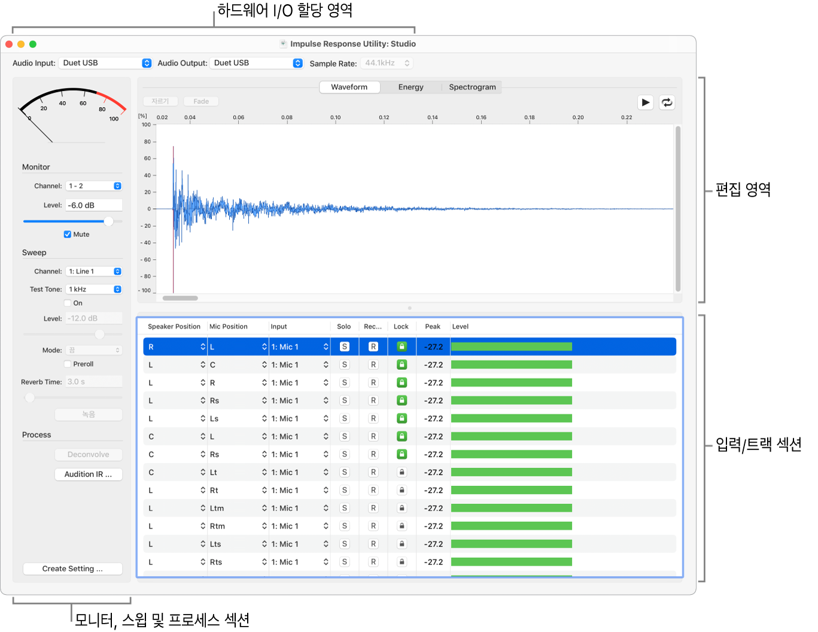Viewport: 818px width, 632px height.
Task: Open the Monitor Channel 1 - 2 dropdown
Action: click(x=94, y=186)
